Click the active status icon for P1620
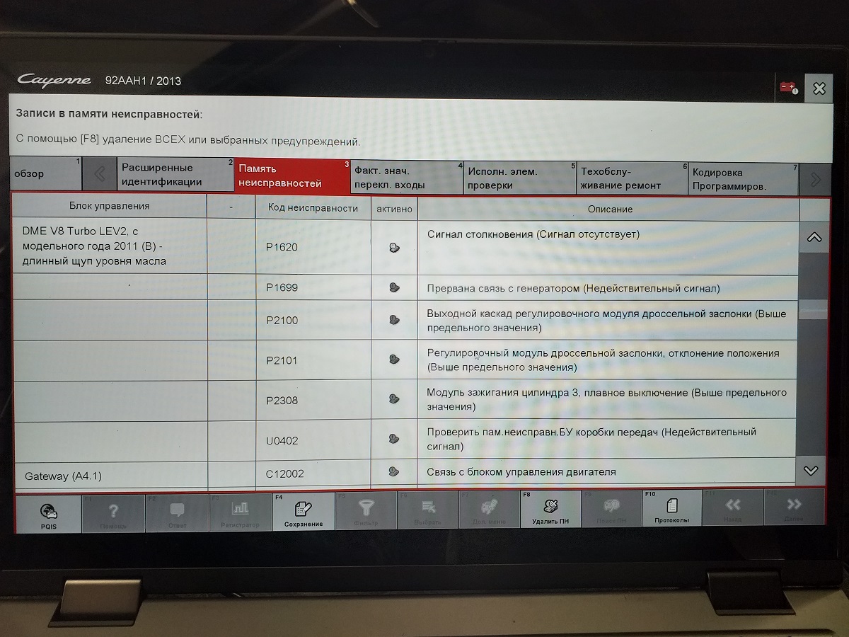This screenshot has width=849, height=637. [394, 248]
